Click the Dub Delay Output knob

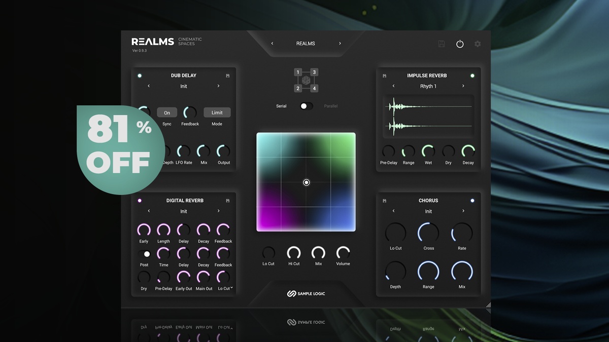pos(224,151)
